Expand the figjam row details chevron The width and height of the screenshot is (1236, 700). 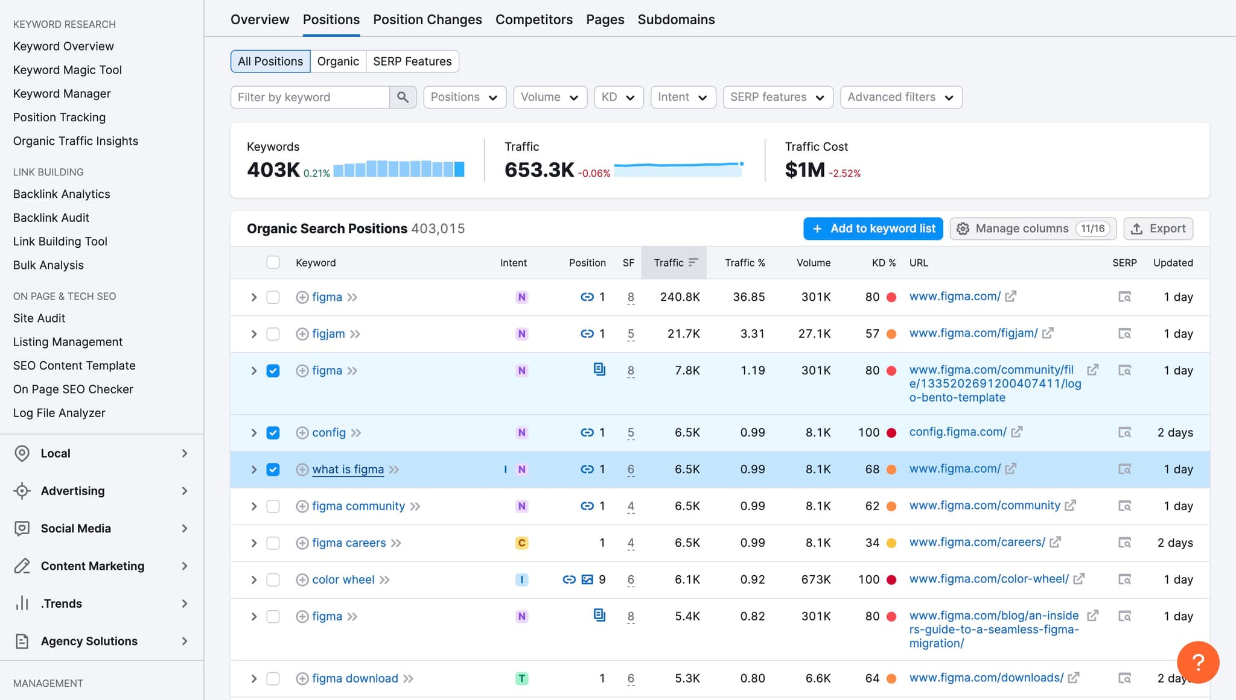[254, 333]
